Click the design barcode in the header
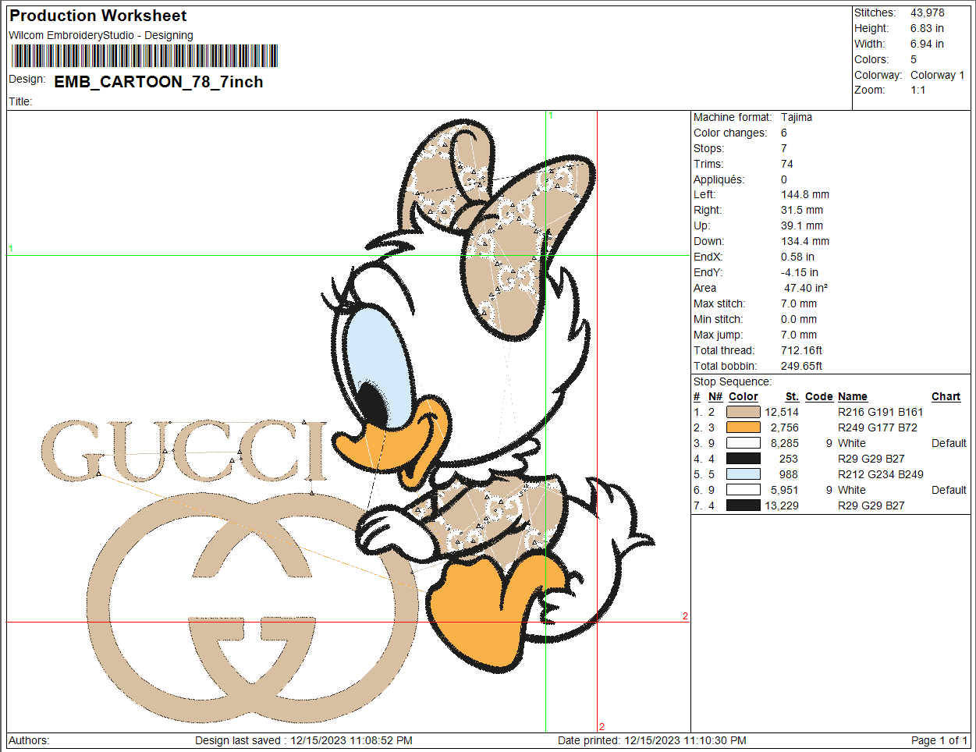This screenshot has width=976, height=752. click(x=145, y=56)
